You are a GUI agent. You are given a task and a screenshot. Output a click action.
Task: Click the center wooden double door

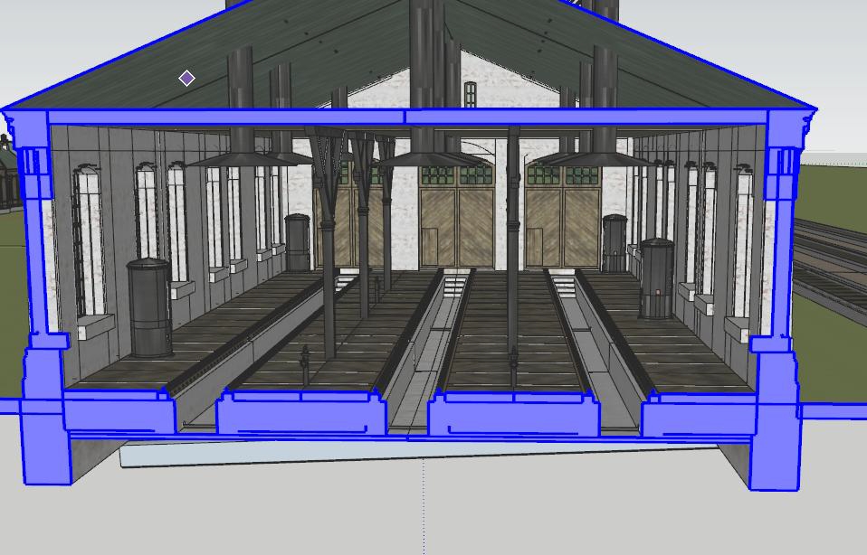[x=456, y=228]
